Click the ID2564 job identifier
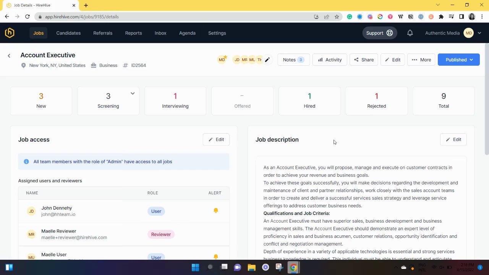This screenshot has height=275, width=489. point(138,65)
